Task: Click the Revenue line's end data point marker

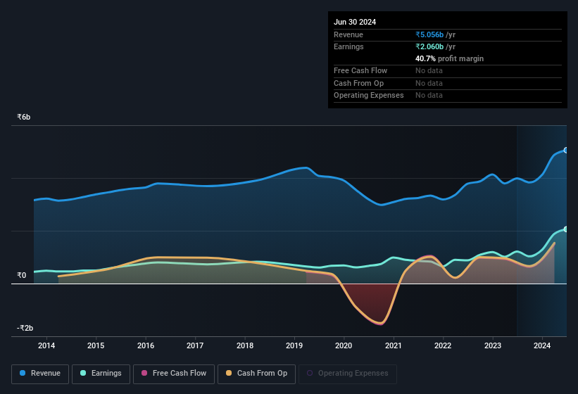Action: tap(566, 151)
